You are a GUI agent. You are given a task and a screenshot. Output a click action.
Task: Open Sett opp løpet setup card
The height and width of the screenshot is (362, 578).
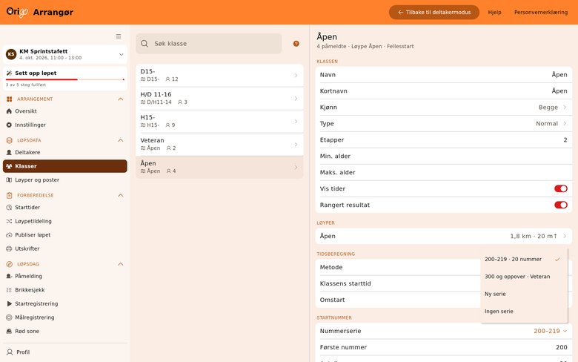65,78
